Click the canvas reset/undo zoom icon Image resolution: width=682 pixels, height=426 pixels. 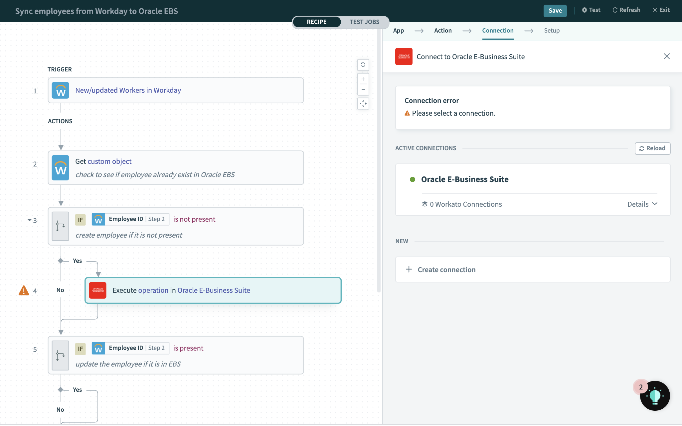coord(363,65)
